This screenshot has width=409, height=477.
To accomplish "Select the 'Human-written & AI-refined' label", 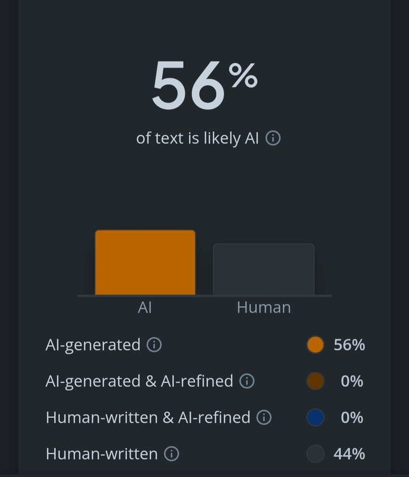I will click(148, 417).
